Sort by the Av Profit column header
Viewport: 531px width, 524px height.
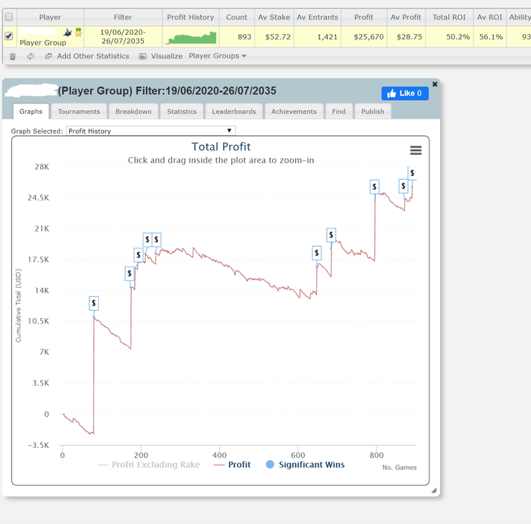coord(406,17)
